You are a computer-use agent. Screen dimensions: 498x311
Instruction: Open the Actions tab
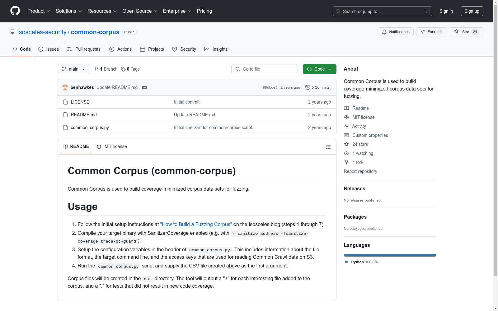coord(120,49)
